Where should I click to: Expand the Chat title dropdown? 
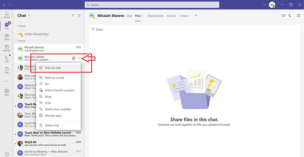29,16
